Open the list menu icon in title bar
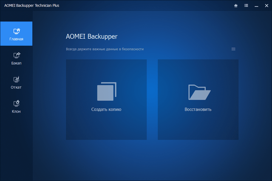Viewport: 272px width, 181px height. 246,6
